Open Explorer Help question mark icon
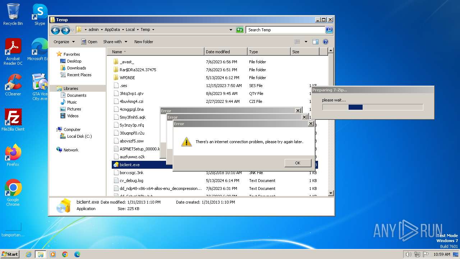460x259 pixels. coord(326,42)
